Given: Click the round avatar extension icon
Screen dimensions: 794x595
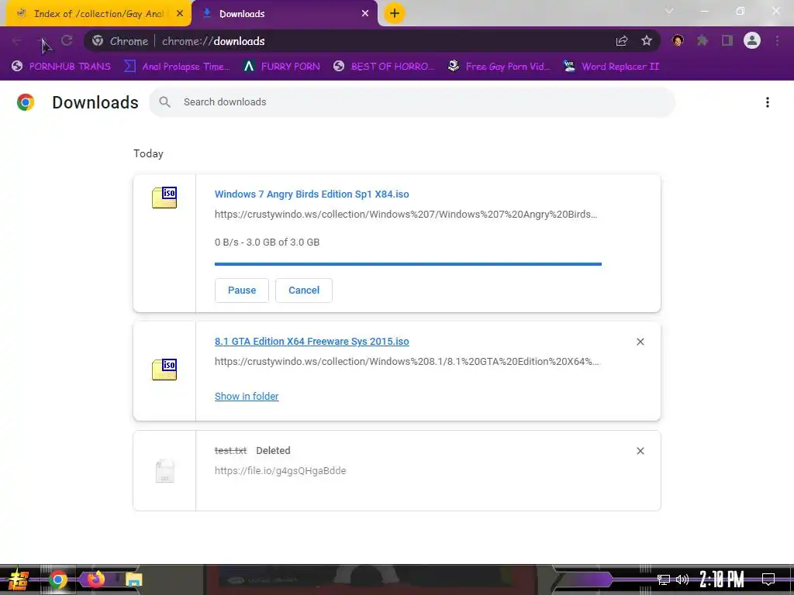Looking at the screenshot, I should pos(678,41).
